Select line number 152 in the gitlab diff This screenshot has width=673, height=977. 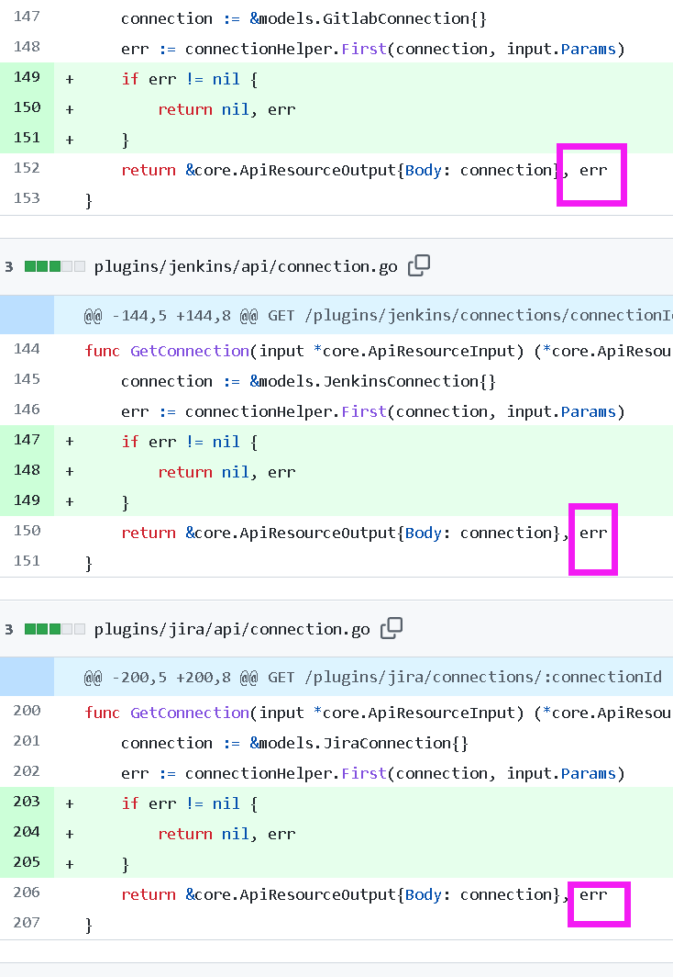[27, 168]
